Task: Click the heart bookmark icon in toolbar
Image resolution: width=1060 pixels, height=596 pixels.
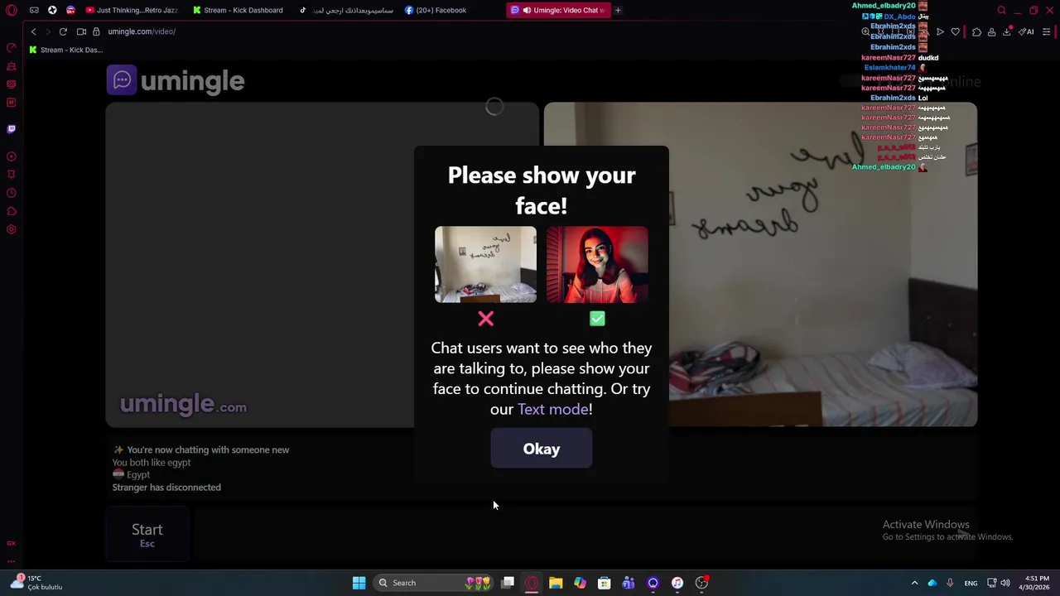Action: (955, 31)
